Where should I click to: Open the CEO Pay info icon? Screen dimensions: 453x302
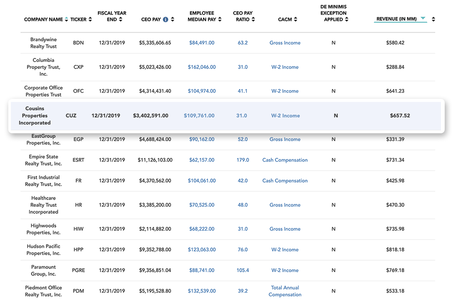[x=165, y=19]
